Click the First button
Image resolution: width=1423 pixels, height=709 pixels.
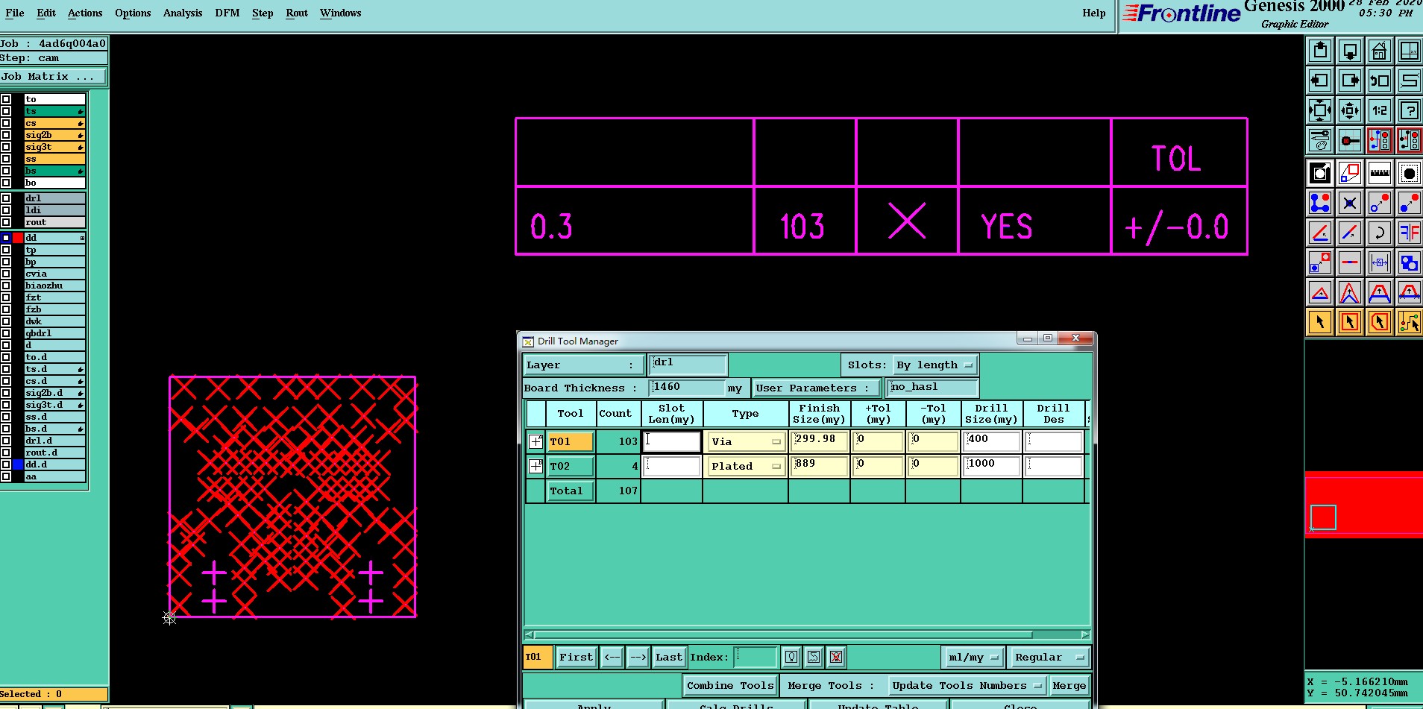pyautogui.click(x=577, y=657)
